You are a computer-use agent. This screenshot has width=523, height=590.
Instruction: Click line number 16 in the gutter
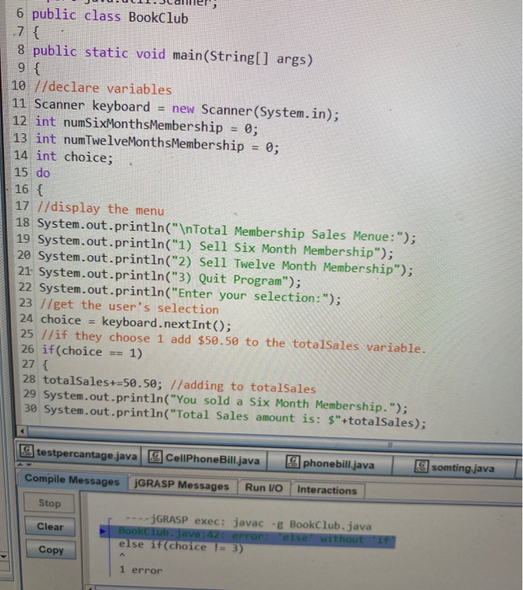[21, 189]
